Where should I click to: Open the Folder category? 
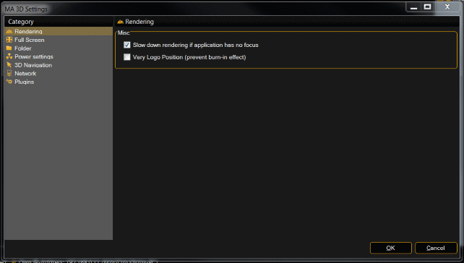(23, 48)
